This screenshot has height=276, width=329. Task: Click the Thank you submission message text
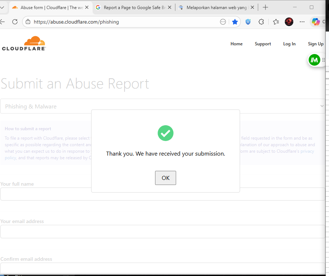coord(166,154)
